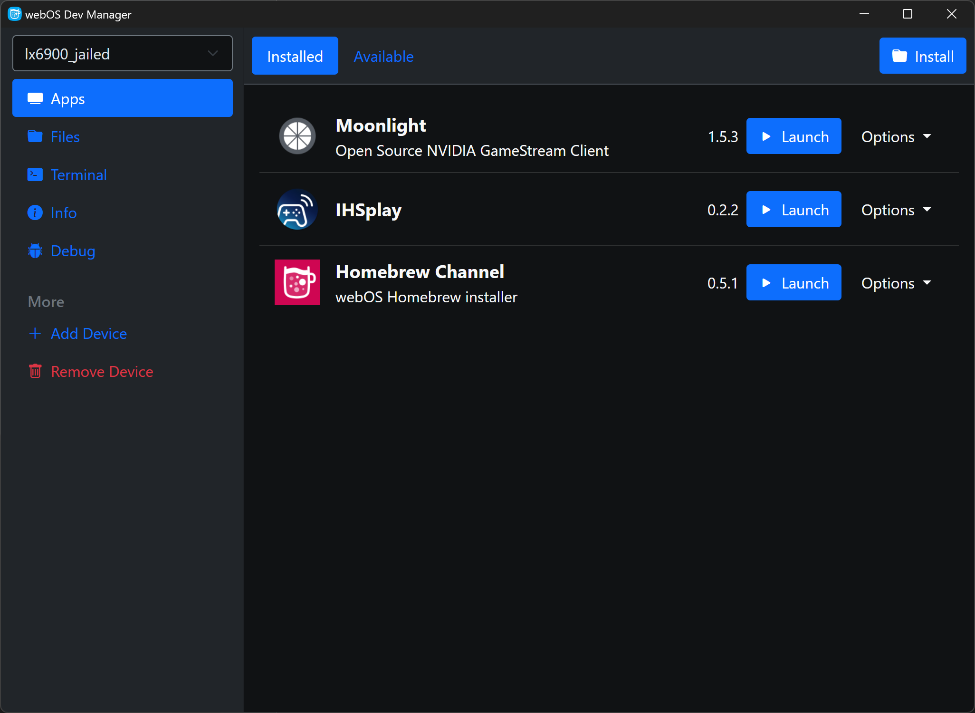Open the Debug panel
The width and height of the screenshot is (975, 713).
coord(73,251)
